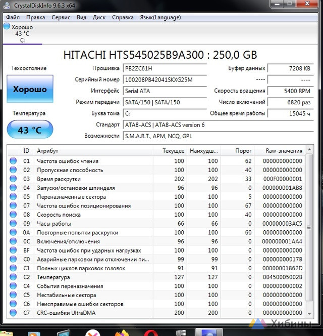Click status icon for Нестабильные сектора

click(x=13, y=295)
